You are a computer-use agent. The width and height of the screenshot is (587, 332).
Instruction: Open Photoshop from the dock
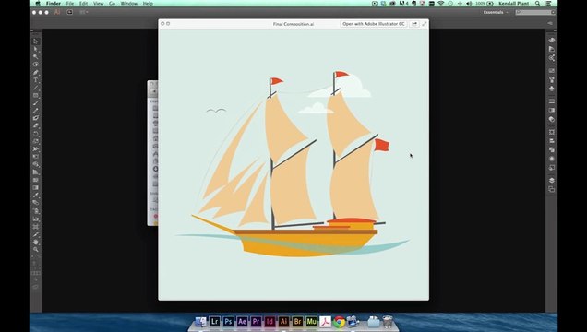click(228, 322)
